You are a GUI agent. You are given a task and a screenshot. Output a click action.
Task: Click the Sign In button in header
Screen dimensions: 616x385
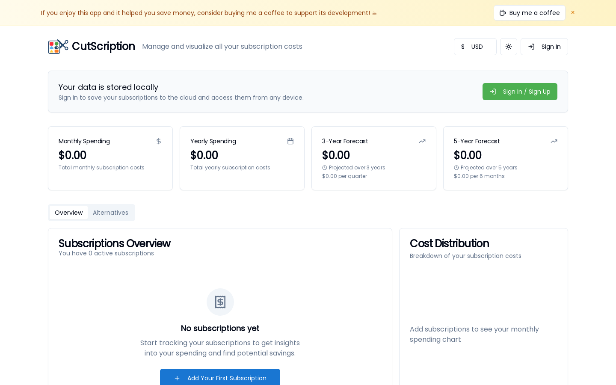pos(544,47)
